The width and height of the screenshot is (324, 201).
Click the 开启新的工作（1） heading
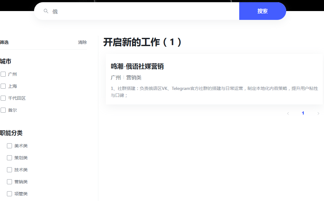(142, 42)
